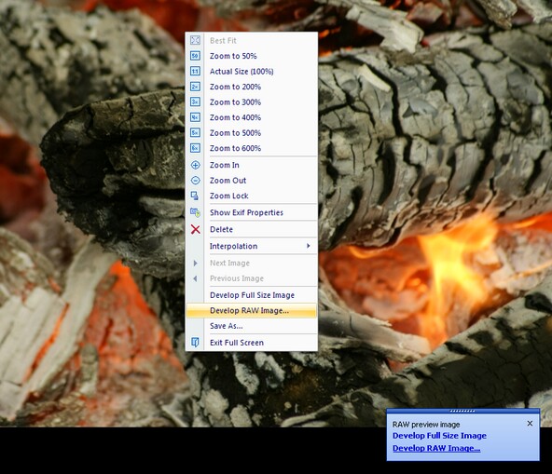The width and height of the screenshot is (552, 474).
Task: Click the Zoom Out minus icon
Action: tap(195, 181)
